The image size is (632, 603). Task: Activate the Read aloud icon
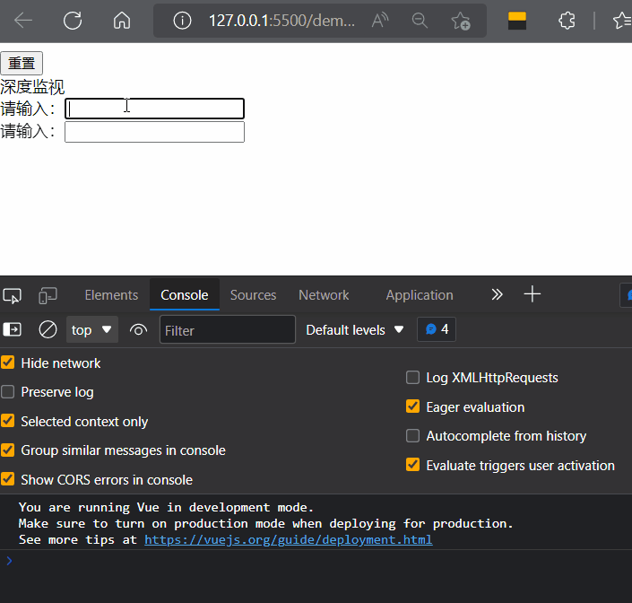click(380, 20)
